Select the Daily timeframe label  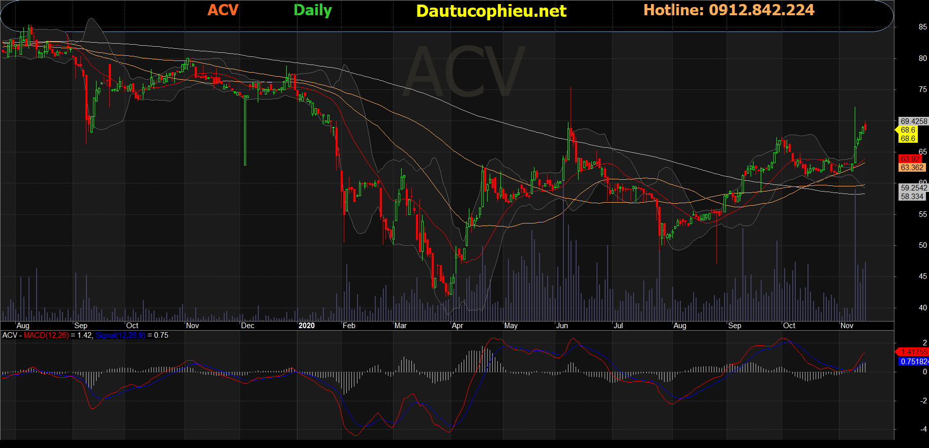[312, 10]
